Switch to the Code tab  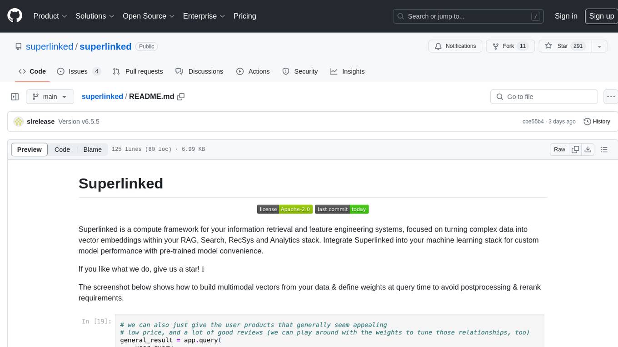click(32, 71)
